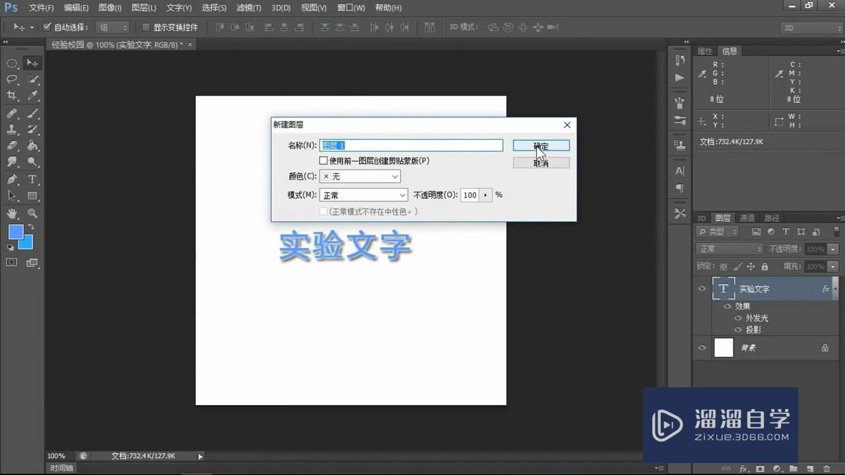This screenshot has height=475, width=845.
Task: Switch to the 通道 channels tab
Action: click(x=747, y=218)
